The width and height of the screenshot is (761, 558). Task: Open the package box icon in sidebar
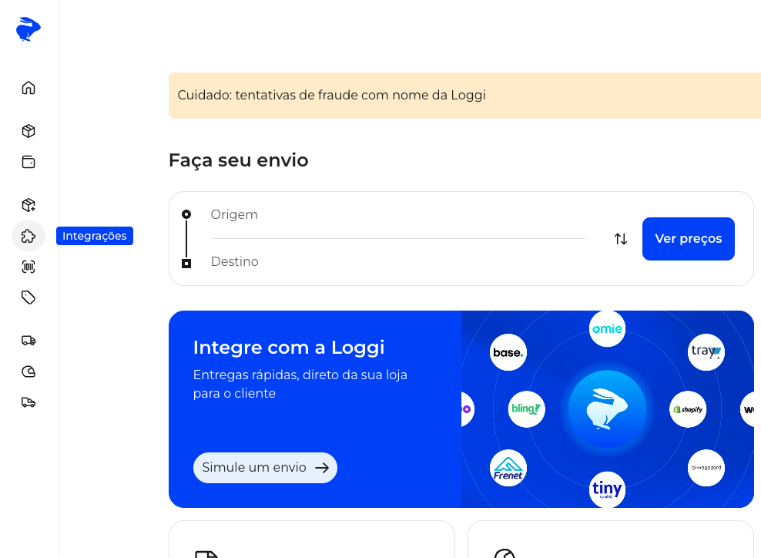(x=28, y=131)
